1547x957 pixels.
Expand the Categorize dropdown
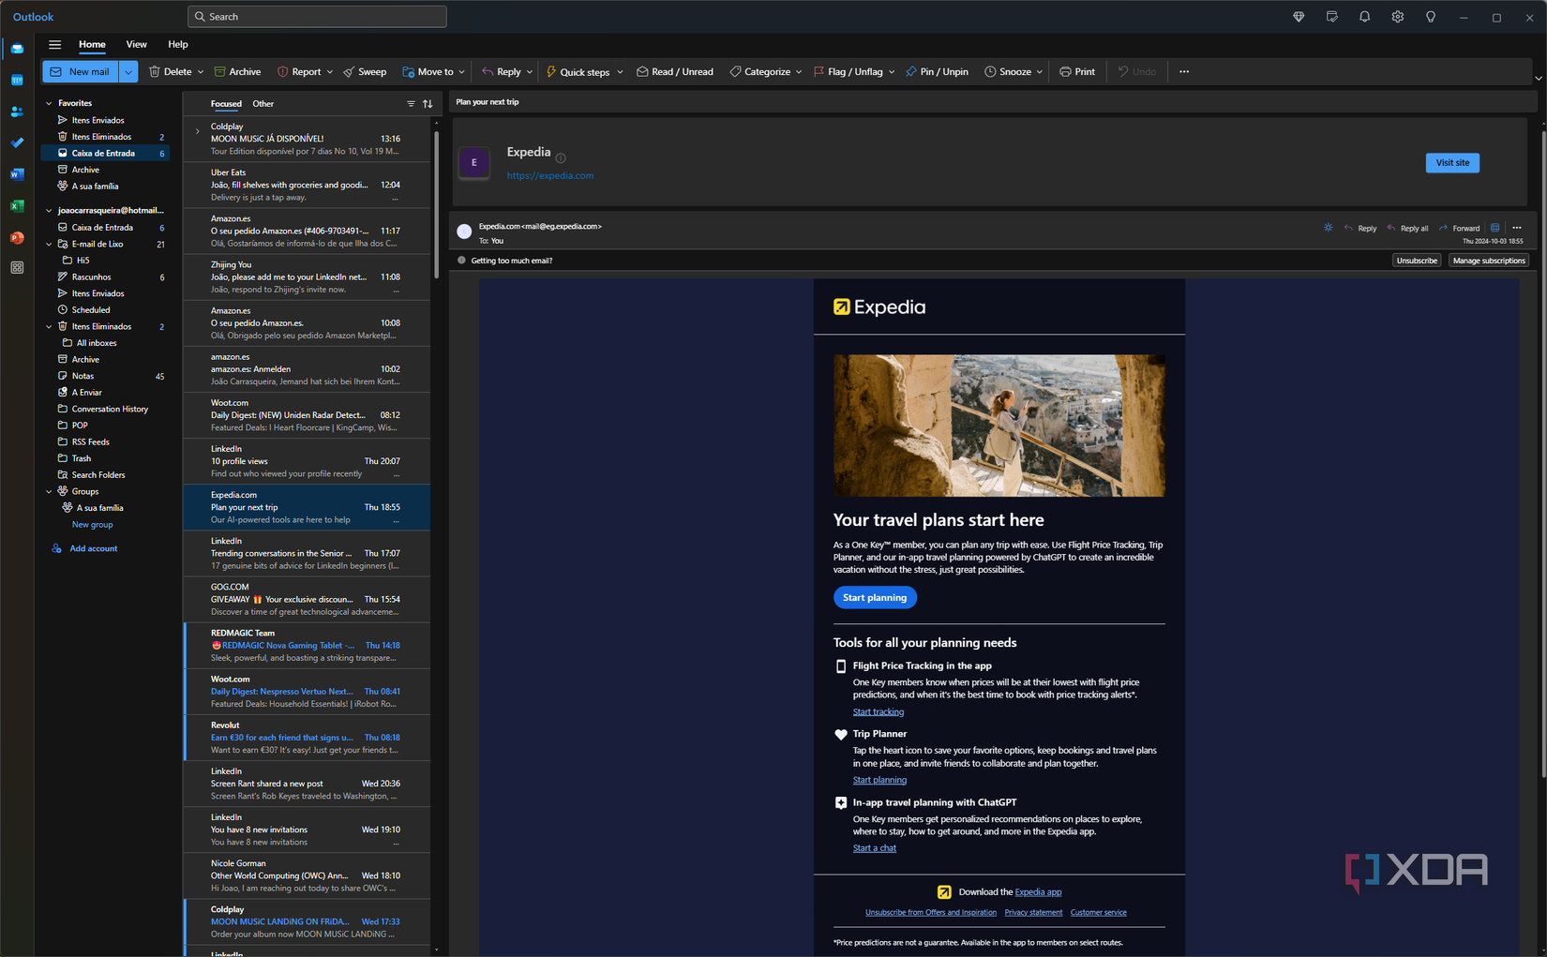coord(799,72)
